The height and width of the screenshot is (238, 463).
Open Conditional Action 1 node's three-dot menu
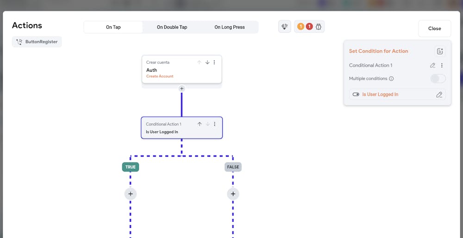(215, 124)
